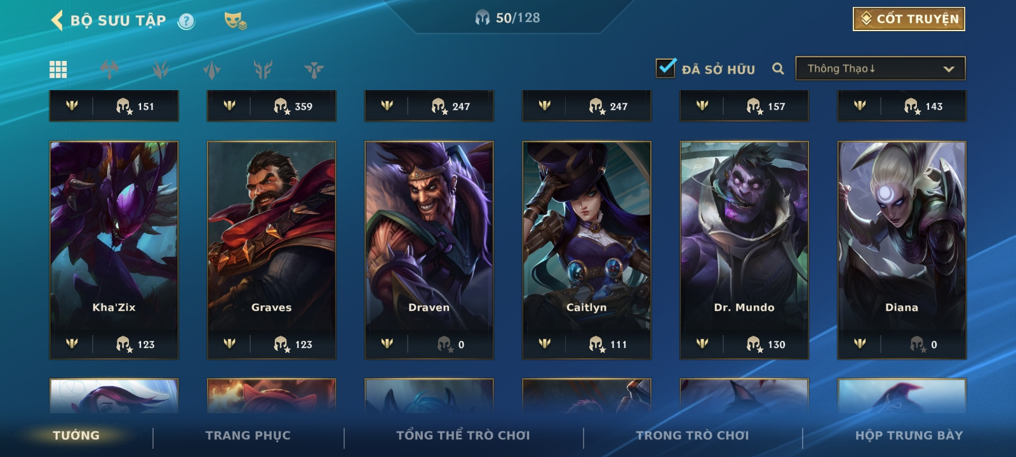Switch to the Trang Phục tab
Viewport: 1016px width, 457px height.
click(248, 435)
